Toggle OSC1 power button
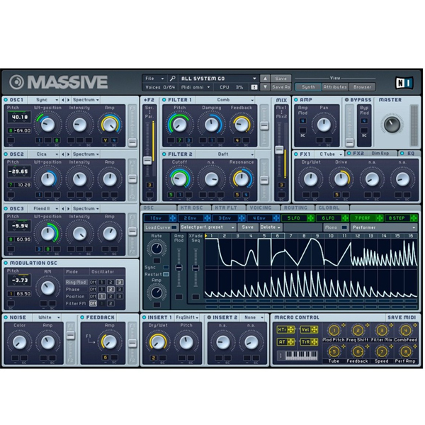425x425 pixels. point(6,100)
